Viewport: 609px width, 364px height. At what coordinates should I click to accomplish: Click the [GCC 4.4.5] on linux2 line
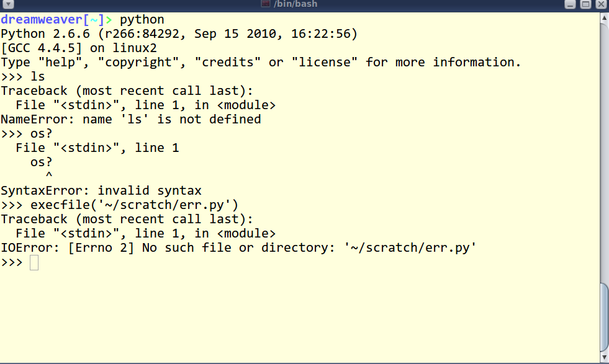tap(79, 48)
